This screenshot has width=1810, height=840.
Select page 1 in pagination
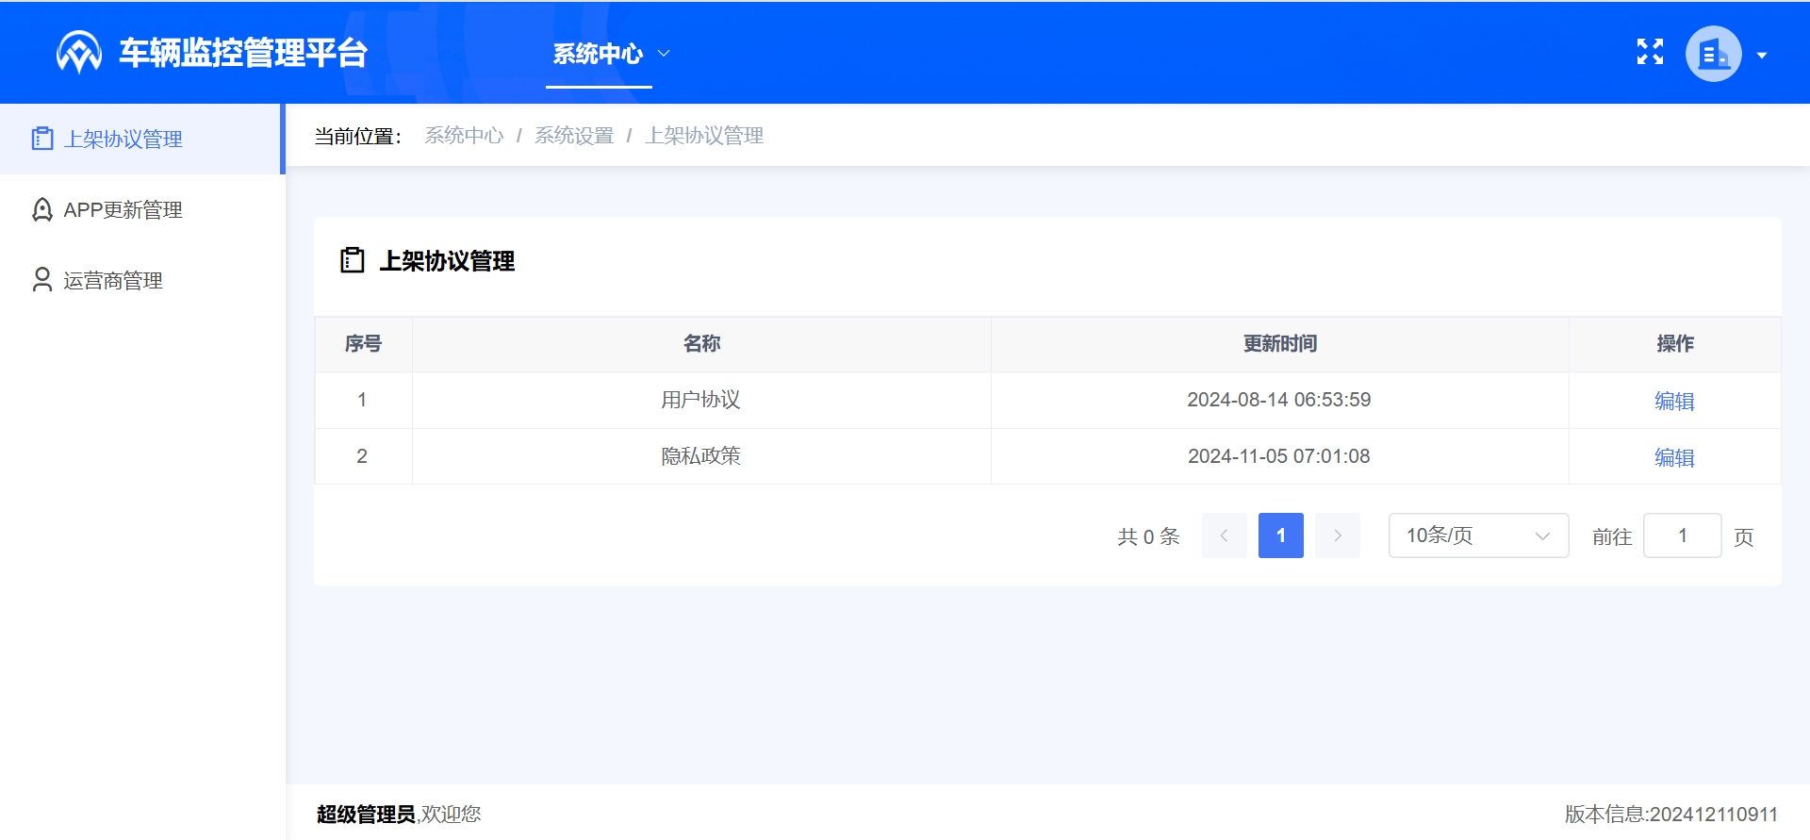(1281, 535)
